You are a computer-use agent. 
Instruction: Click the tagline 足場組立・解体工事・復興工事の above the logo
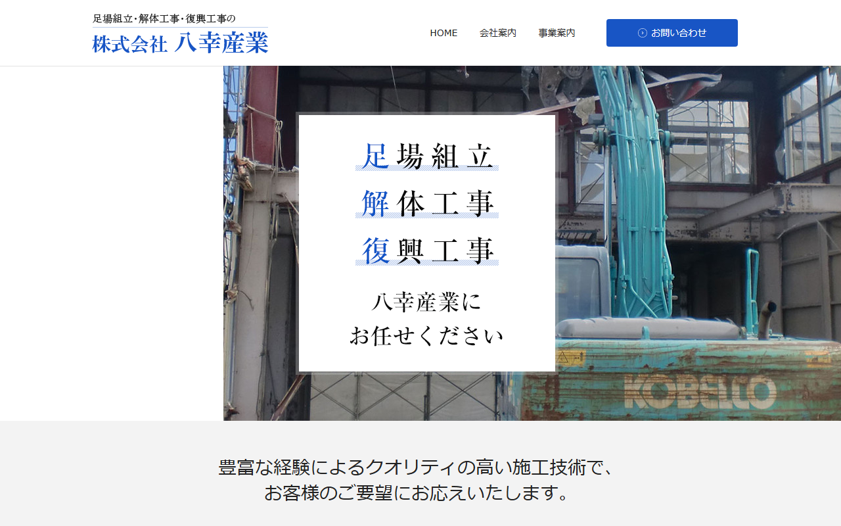pyautogui.click(x=164, y=18)
